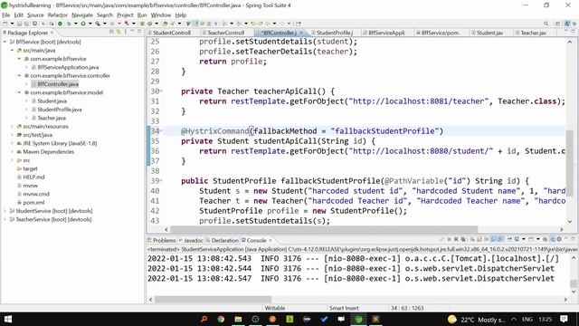Select pom.xml in Package Explorer
This screenshot has width=579, height=326.
33,202
